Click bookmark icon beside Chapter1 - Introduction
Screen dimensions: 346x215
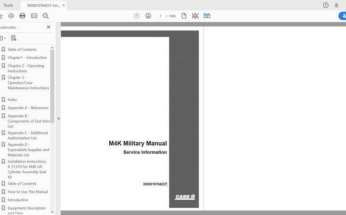pos(3,58)
